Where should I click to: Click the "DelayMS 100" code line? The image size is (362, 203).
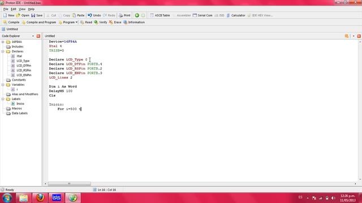pyautogui.click(x=61, y=91)
